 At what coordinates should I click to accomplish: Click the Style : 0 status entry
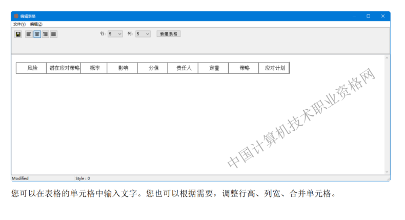point(83,178)
